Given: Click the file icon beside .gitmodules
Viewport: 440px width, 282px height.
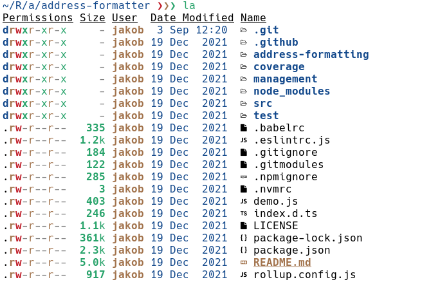Looking at the screenshot, I should [x=244, y=165].
